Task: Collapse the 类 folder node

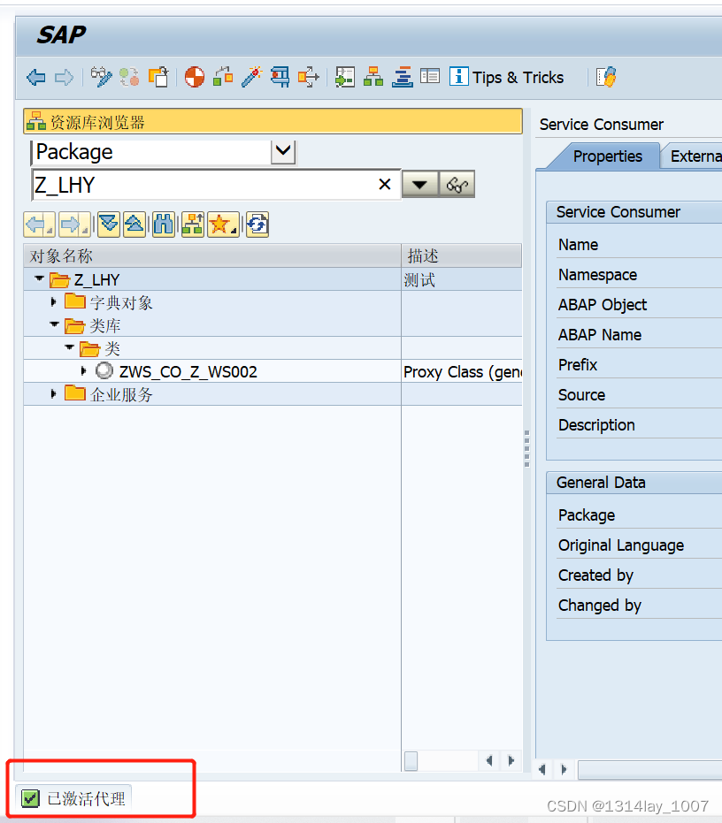Action: coord(69,347)
